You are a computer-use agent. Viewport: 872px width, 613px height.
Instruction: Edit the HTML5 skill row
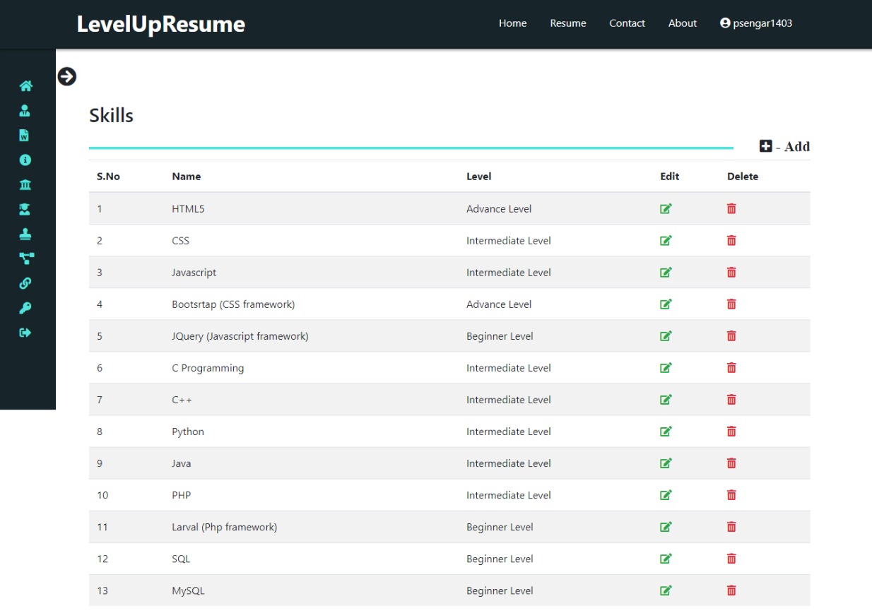point(666,208)
